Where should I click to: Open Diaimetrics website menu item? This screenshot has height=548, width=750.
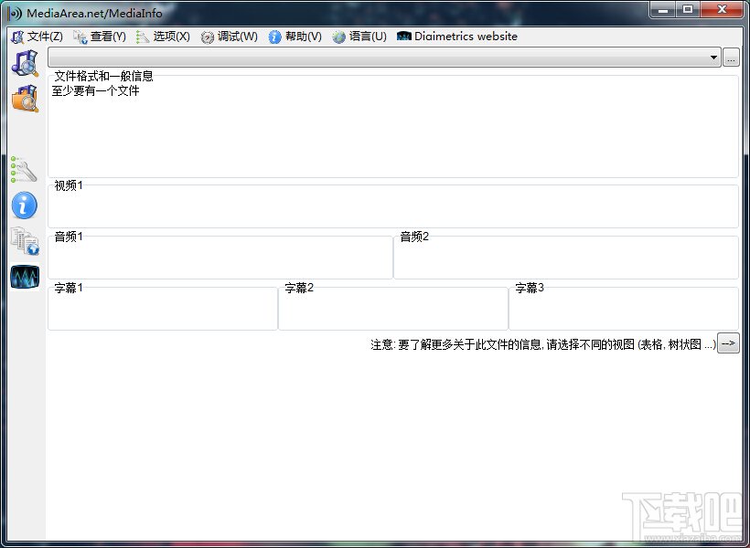[x=457, y=37]
